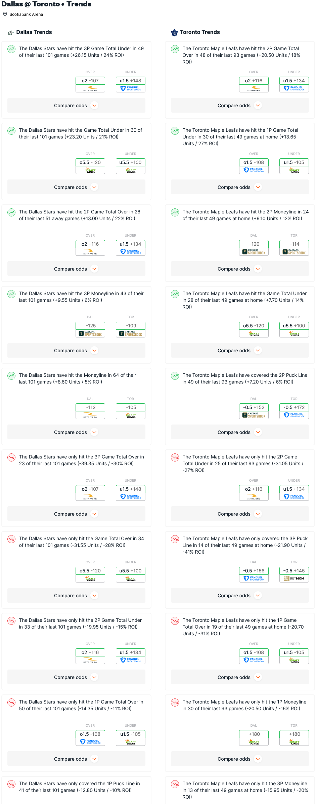Click green trend-up icon for Dallas 3P Under
This screenshot has width=316, height=804.
pos(11,49)
